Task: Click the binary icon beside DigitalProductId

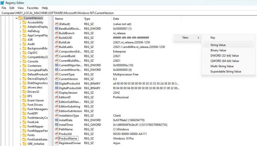Action: pos(57,84)
